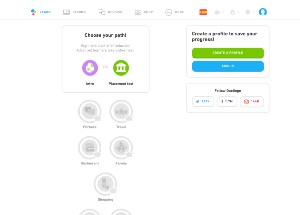Click the Sign In button
The height and width of the screenshot is (215, 300).
pyautogui.click(x=228, y=66)
